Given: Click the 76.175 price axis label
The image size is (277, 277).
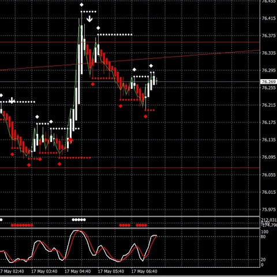Looking at the screenshot, I should [x=268, y=122].
